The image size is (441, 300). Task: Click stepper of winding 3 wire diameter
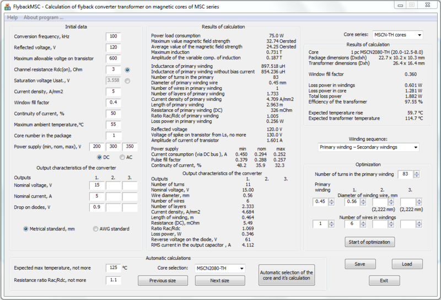coord(419,202)
